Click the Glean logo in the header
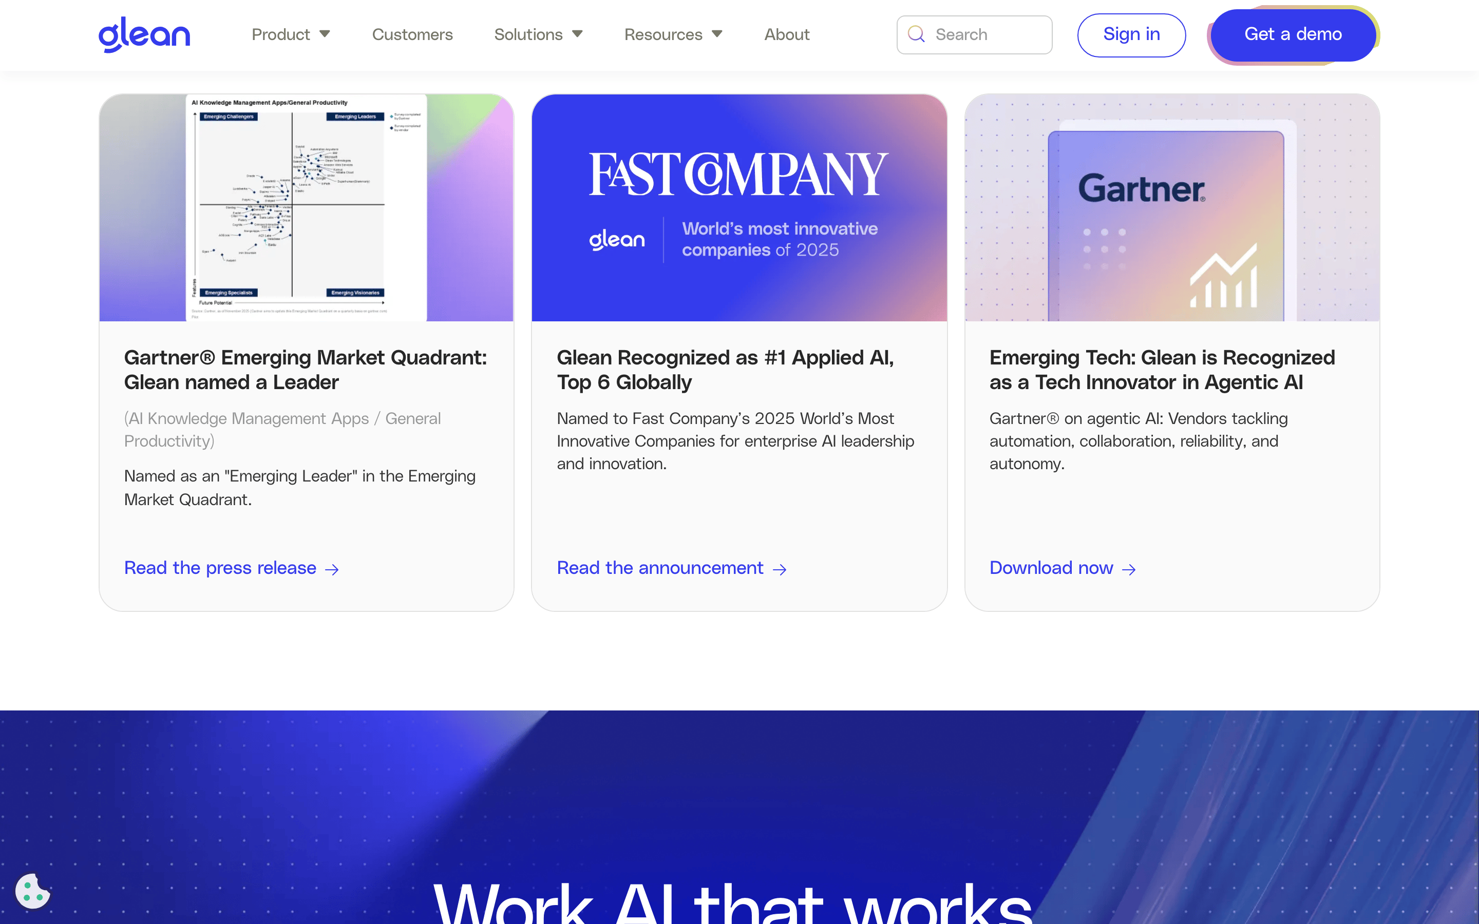Screen dimensions: 1479x924 (144, 34)
